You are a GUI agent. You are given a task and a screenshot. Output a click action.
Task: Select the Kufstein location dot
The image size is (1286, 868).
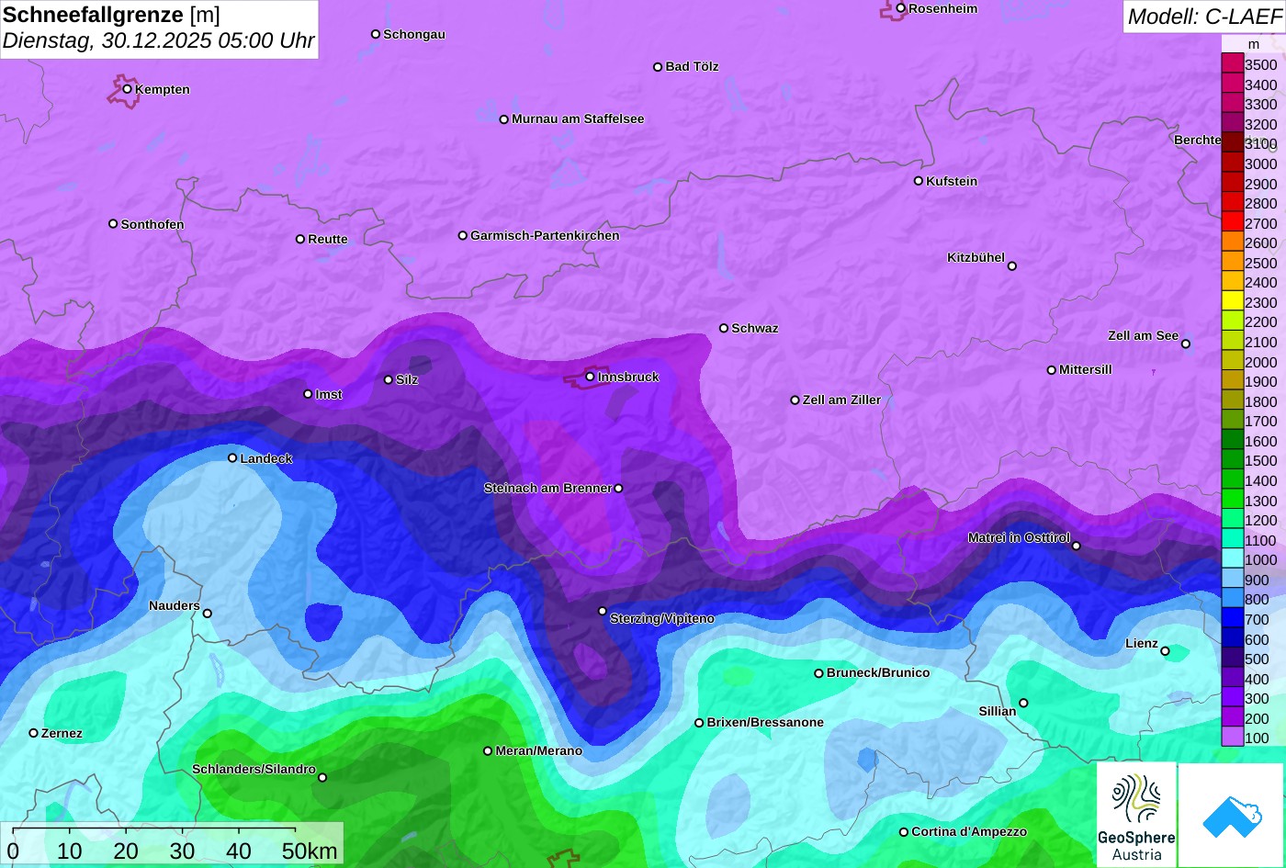tap(919, 181)
